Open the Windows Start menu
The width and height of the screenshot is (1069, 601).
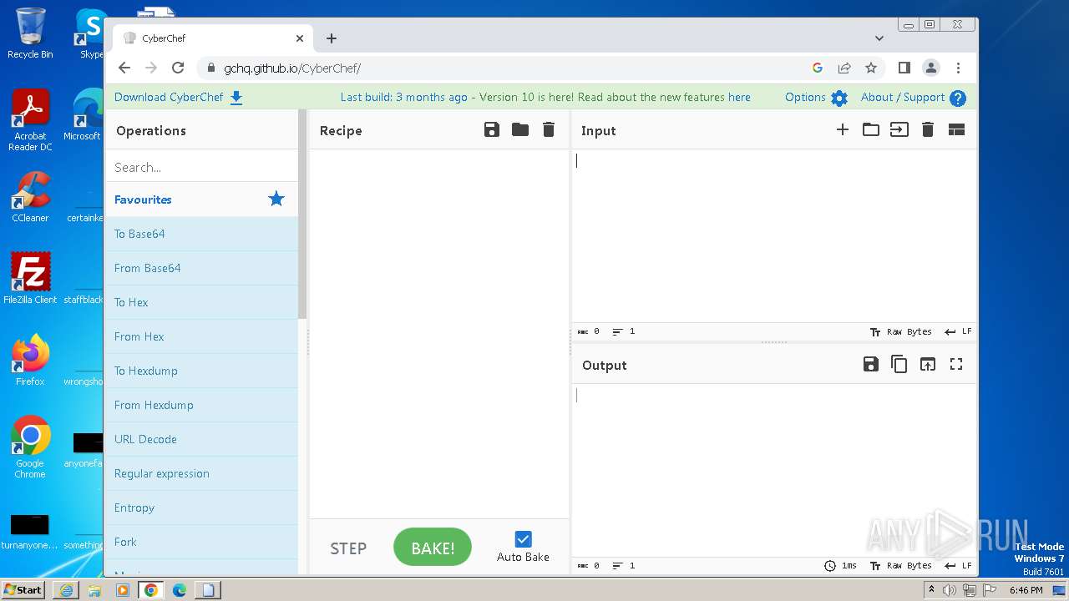coord(23,589)
